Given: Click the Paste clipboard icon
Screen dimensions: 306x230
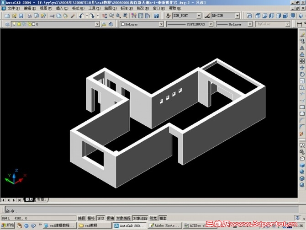Looking at the screenshot, I should point(66,16).
